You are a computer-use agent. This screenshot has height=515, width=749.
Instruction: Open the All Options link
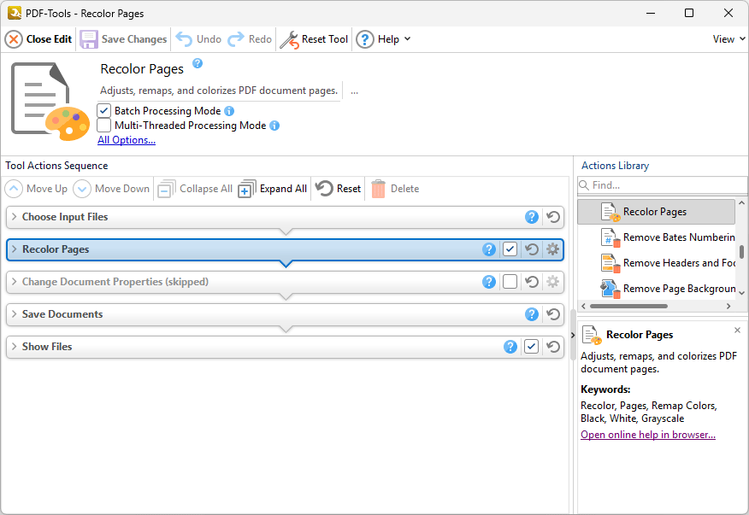[127, 140]
